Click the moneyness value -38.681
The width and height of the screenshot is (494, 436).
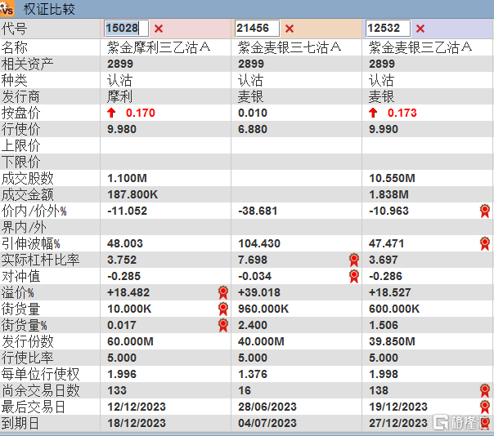pos(258,211)
